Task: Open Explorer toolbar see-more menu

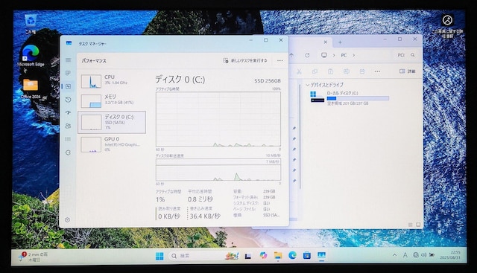Action: [x=378, y=71]
